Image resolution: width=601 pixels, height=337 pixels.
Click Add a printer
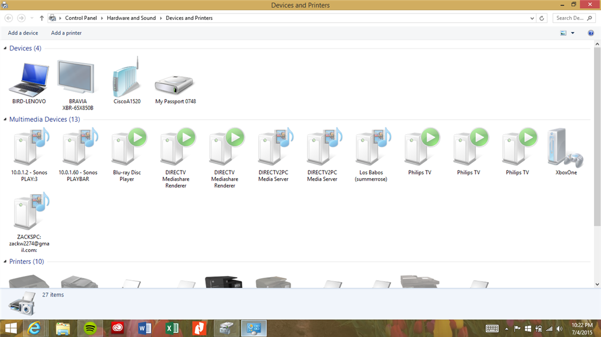66,33
